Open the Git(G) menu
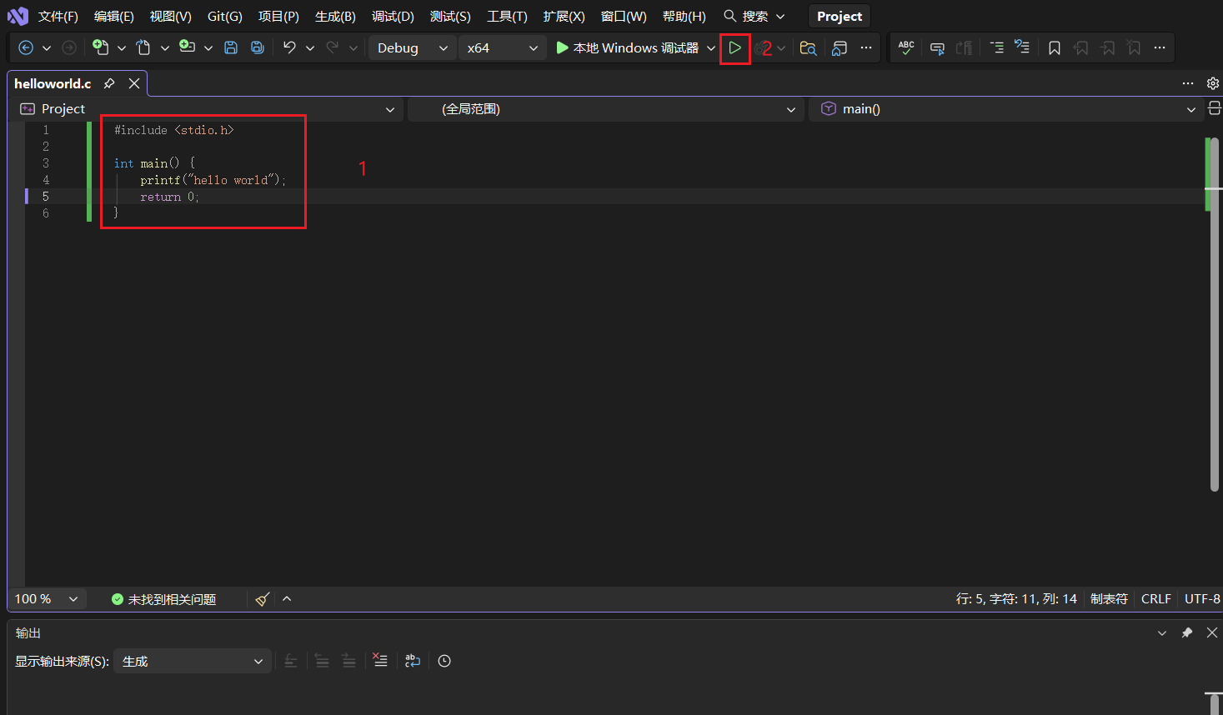The width and height of the screenshot is (1223, 715). 225,17
